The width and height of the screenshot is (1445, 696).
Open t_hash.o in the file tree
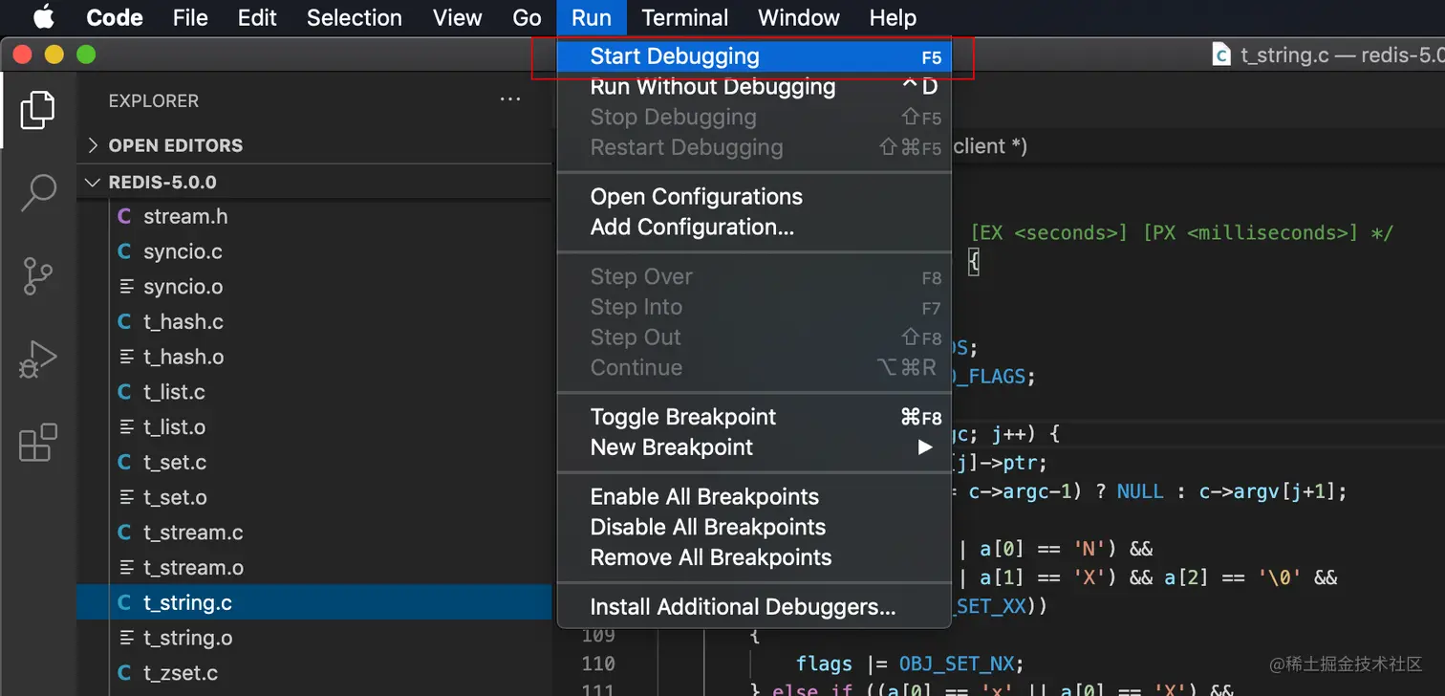(314, 357)
